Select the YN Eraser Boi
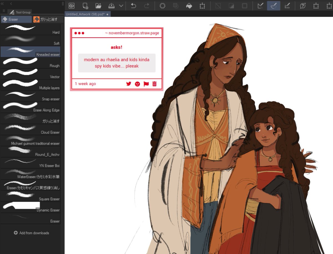The height and width of the screenshot is (254, 333). tap(31, 163)
